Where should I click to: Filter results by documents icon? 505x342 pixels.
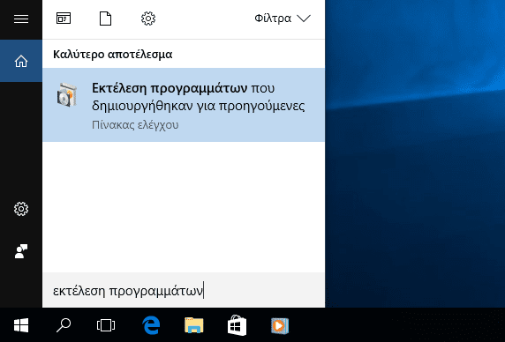pos(105,19)
